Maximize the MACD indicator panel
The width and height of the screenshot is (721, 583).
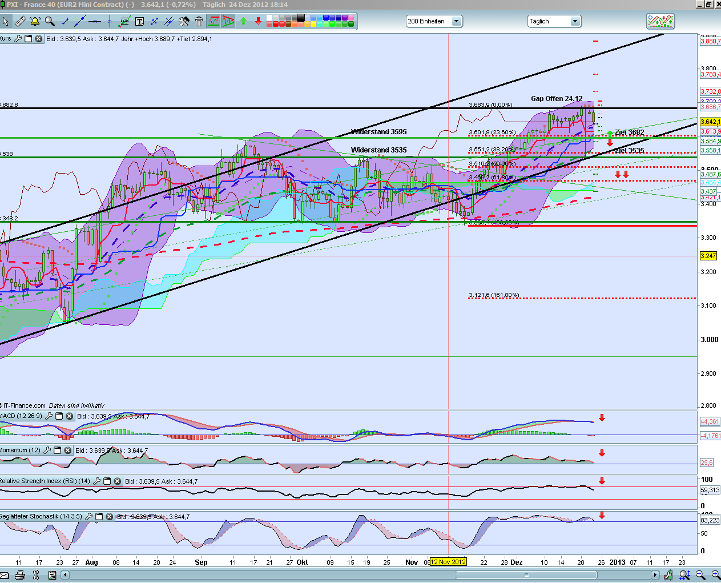click(x=59, y=416)
